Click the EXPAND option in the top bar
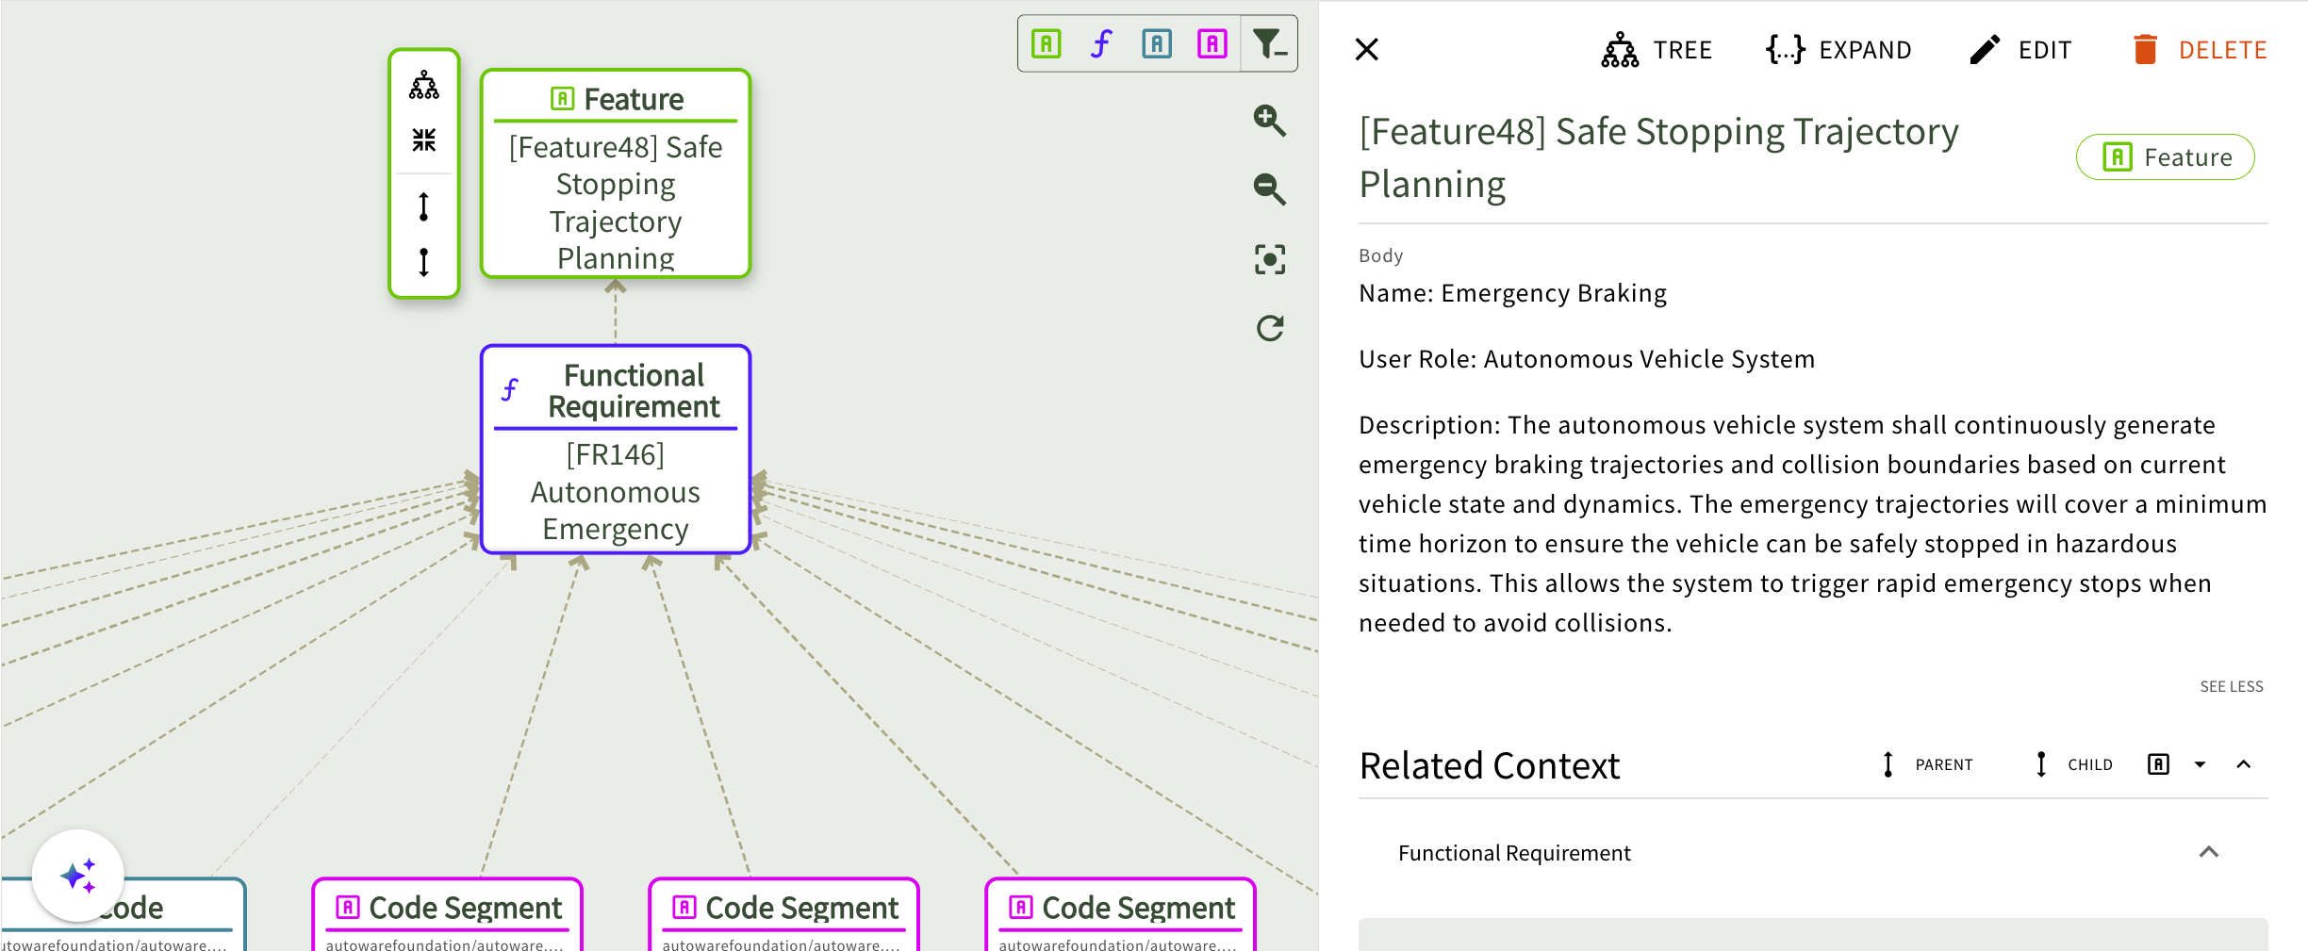The width and height of the screenshot is (2308, 951). pos(1838,50)
